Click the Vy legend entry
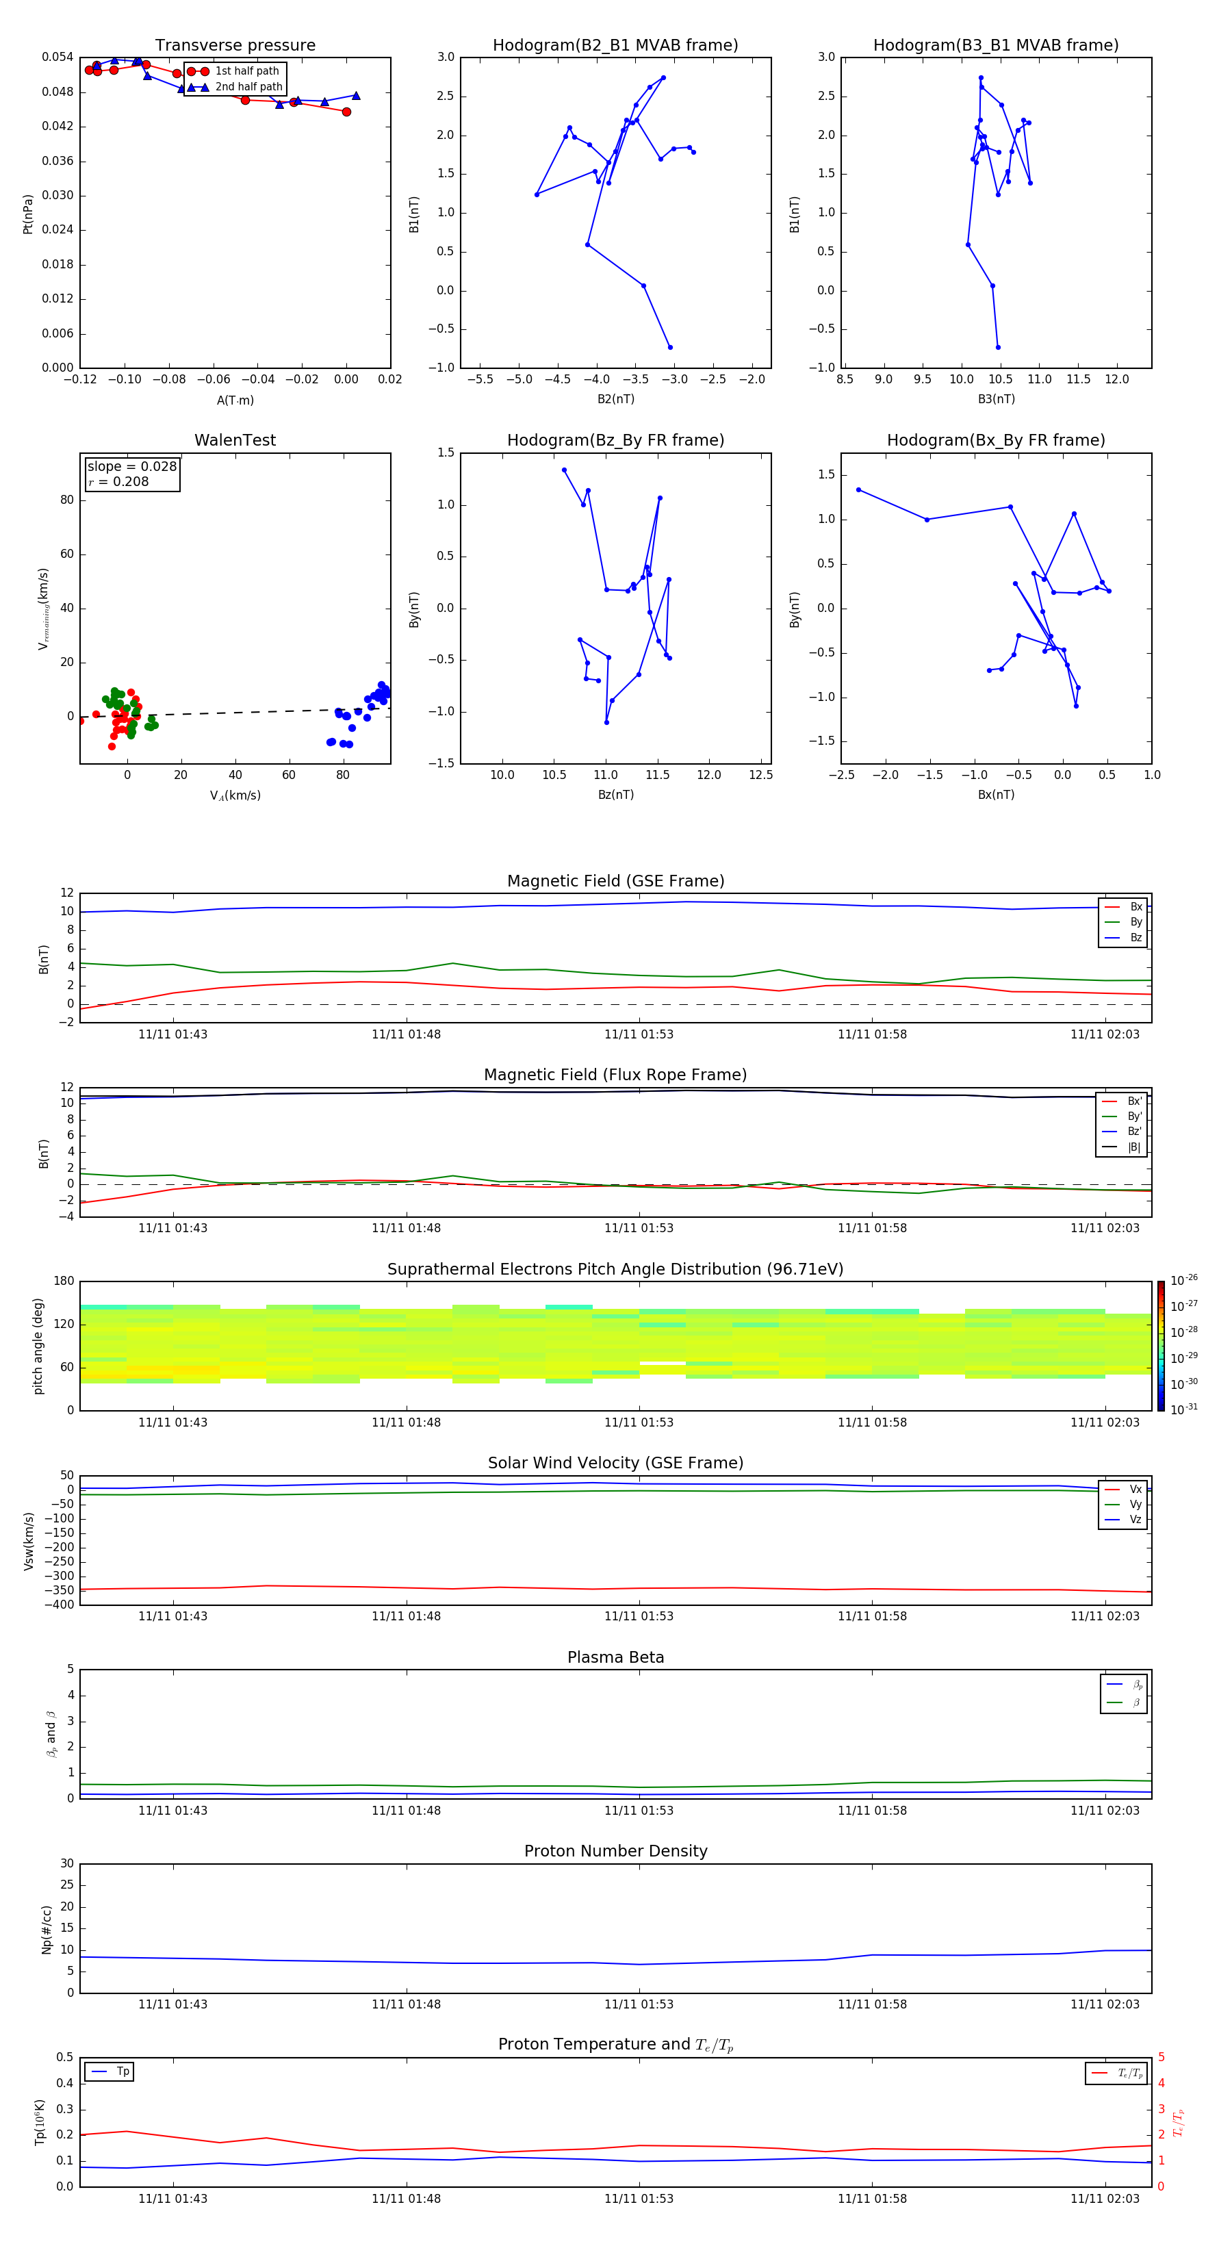The image size is (1232, 2259). pos(1123,1504)
